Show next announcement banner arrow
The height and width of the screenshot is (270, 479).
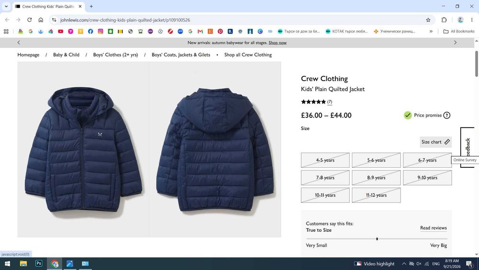coord(455,43)
